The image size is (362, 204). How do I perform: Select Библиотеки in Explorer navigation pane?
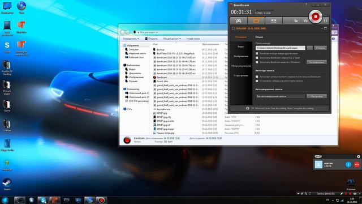click(x=132, y=65)
